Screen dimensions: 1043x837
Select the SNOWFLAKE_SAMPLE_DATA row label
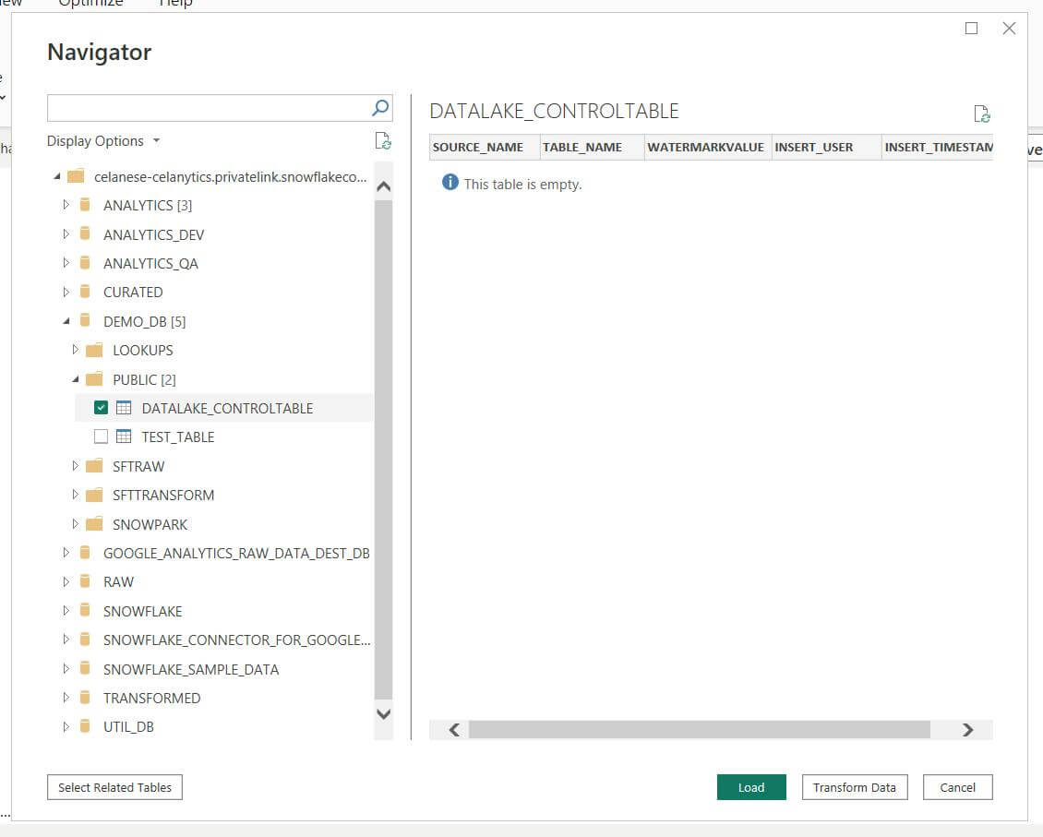pyautogui.click(x=191, y=669)
